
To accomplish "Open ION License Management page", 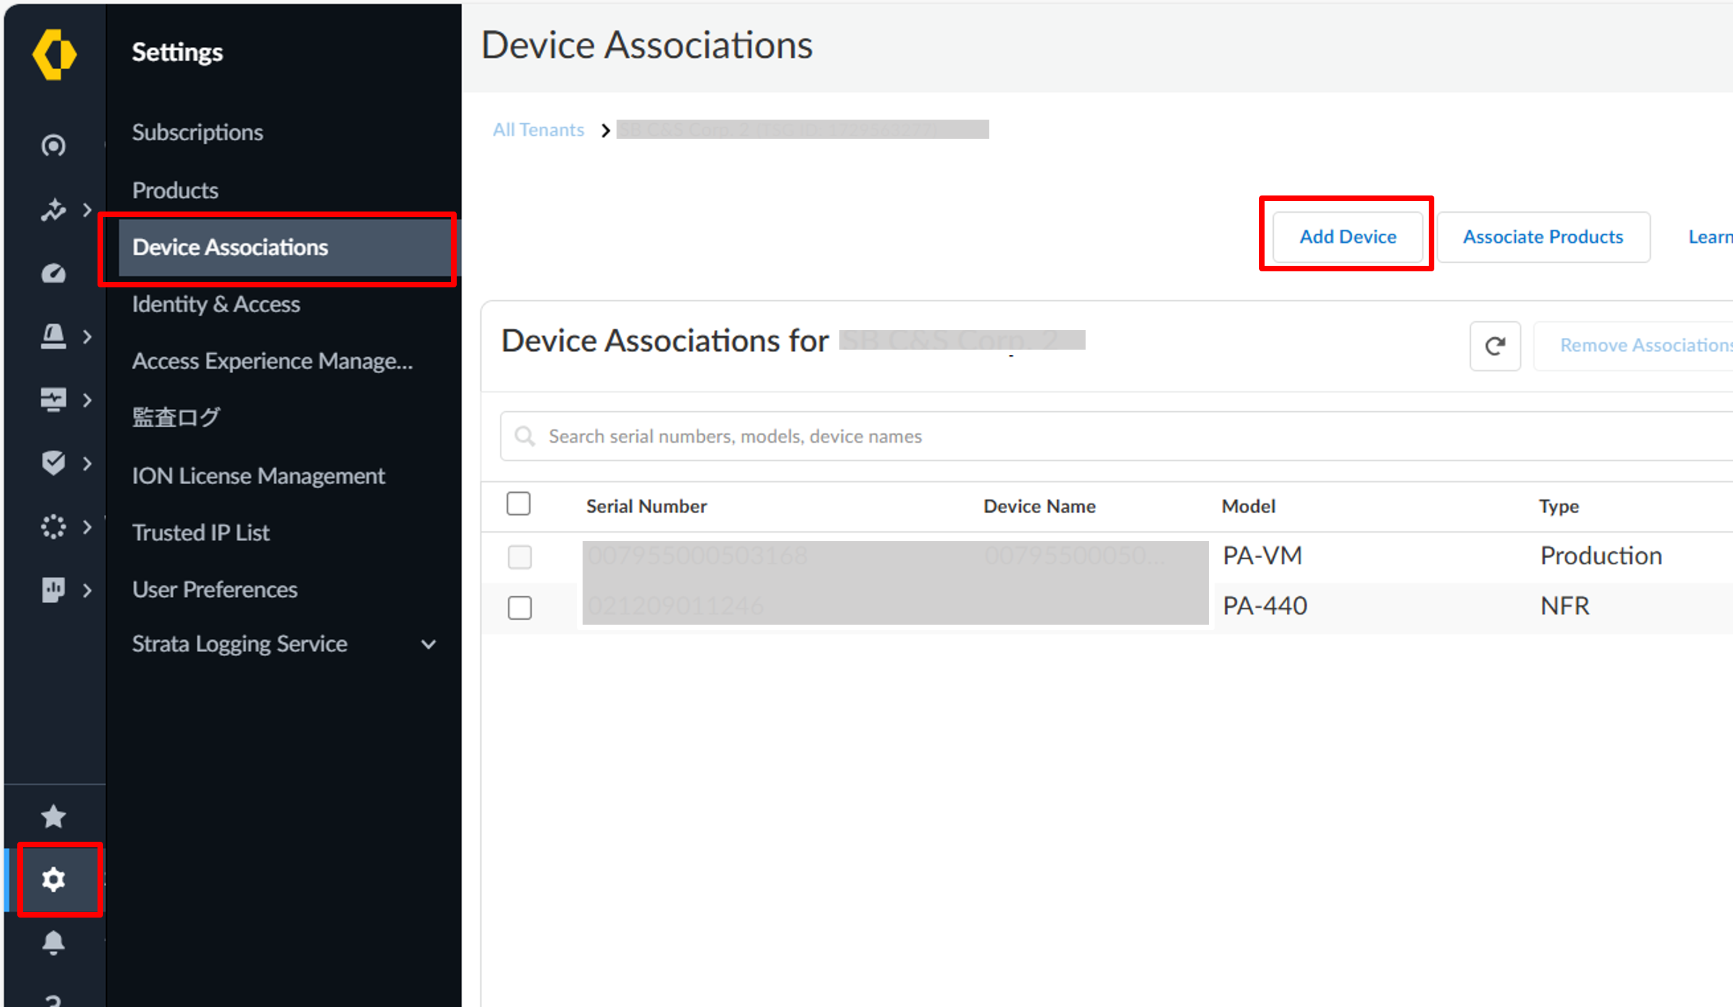I will [x=259, y=475].
